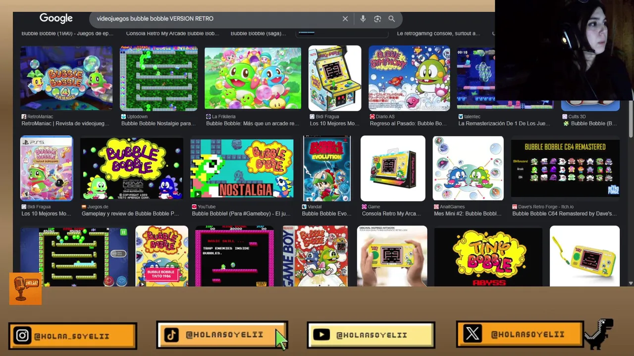634x356 pixels.
Task: Open the Uptodown green level screenshot thumbnail
Action: tap(158, 78)
